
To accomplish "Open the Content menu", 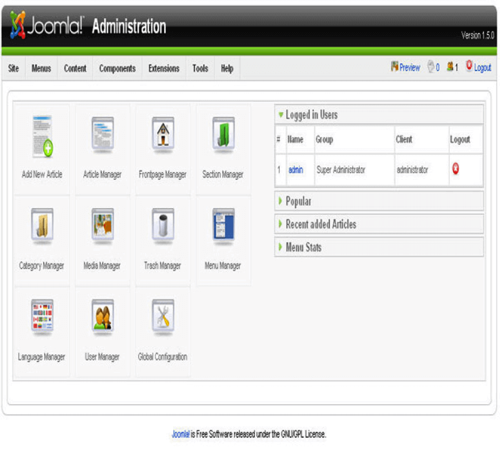I will [75, 68].
